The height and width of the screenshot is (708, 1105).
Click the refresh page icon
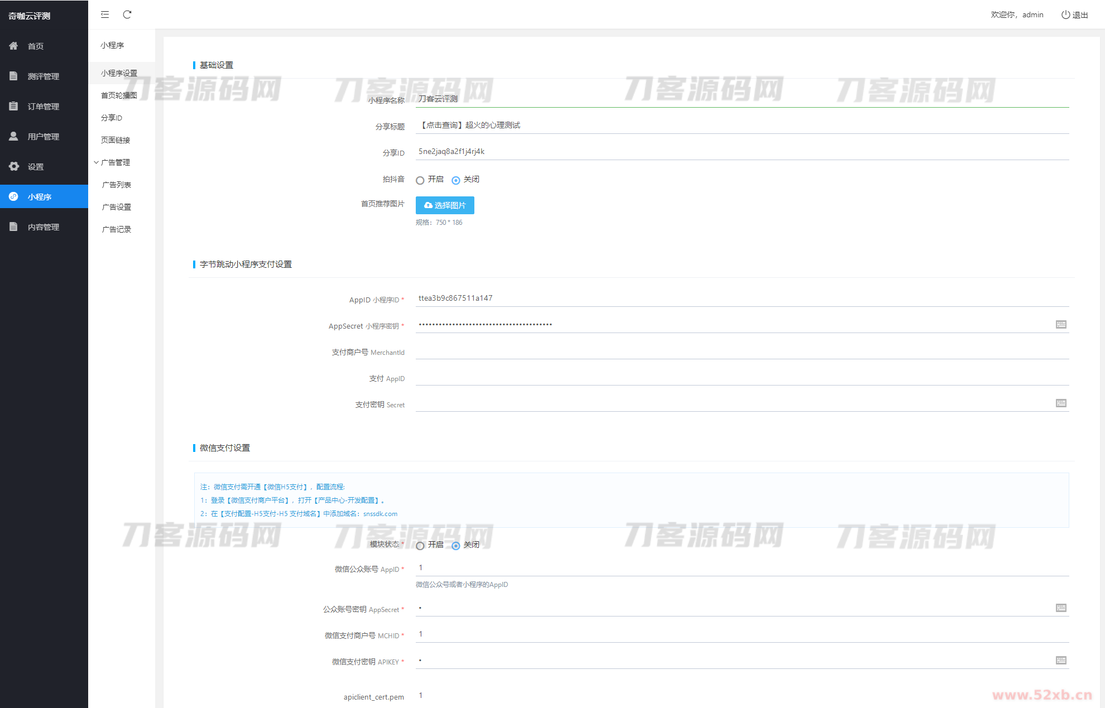point(127,15)
